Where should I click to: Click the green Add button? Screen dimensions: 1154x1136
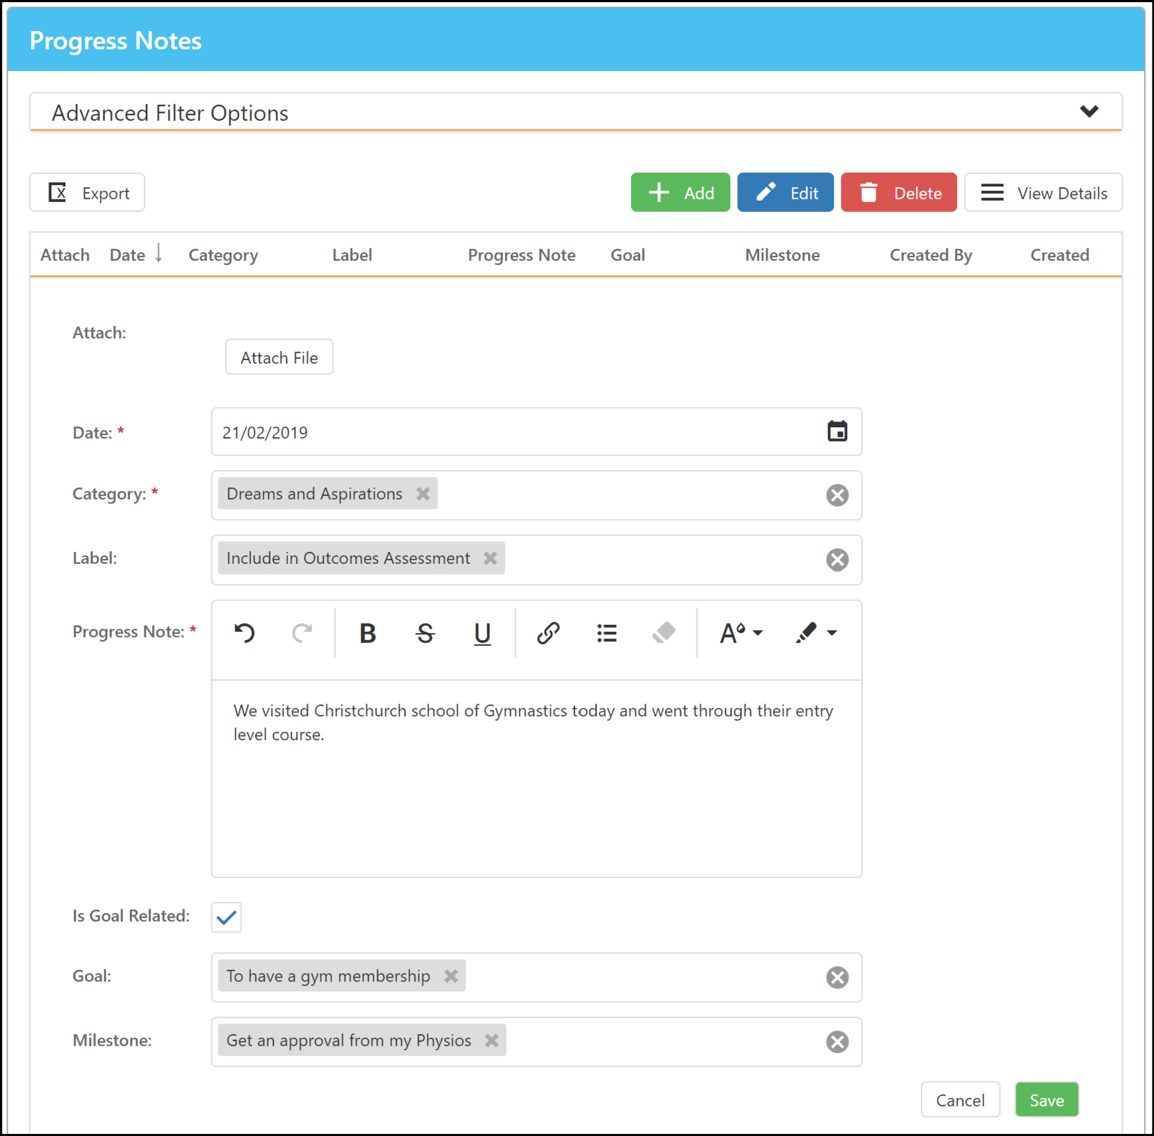[680, 192]
